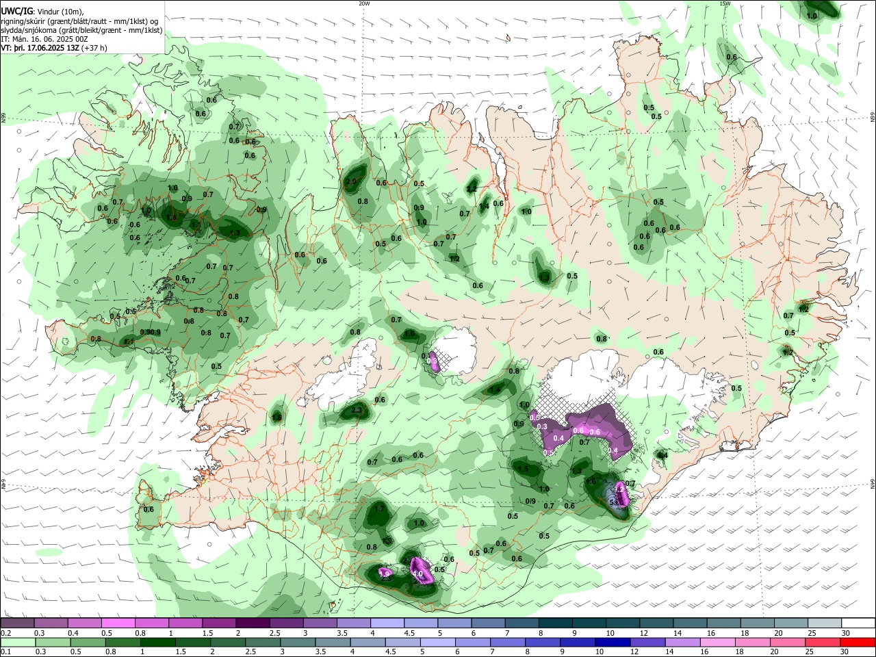
Task: Click the 20W longitude label at top
Action: tap(364, 3)
